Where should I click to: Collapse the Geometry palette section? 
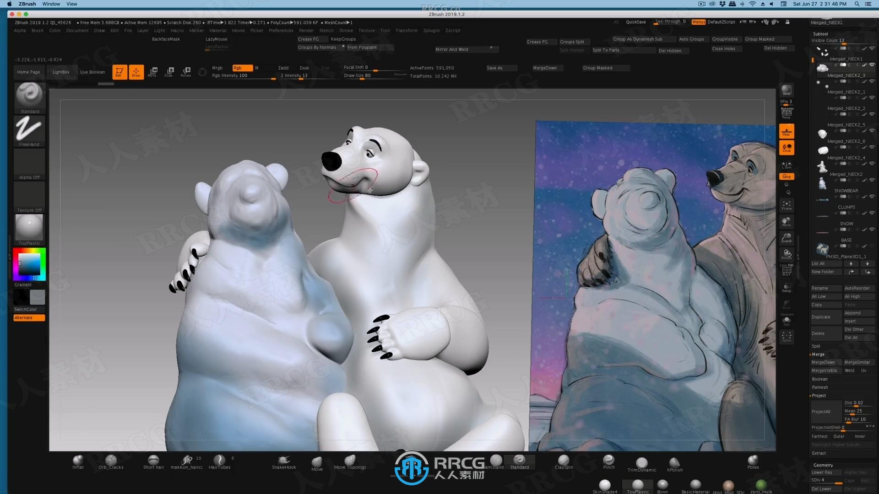(823, 465)
